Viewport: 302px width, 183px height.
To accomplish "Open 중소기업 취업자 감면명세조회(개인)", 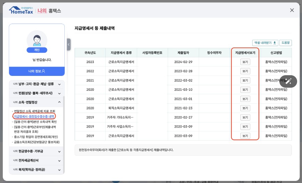I will click(36, 137).
